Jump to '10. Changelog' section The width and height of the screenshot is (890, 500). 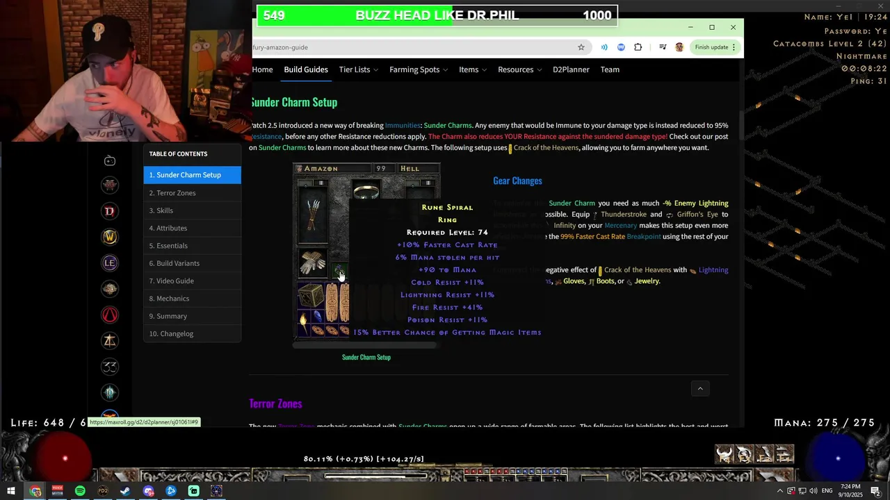193,333
